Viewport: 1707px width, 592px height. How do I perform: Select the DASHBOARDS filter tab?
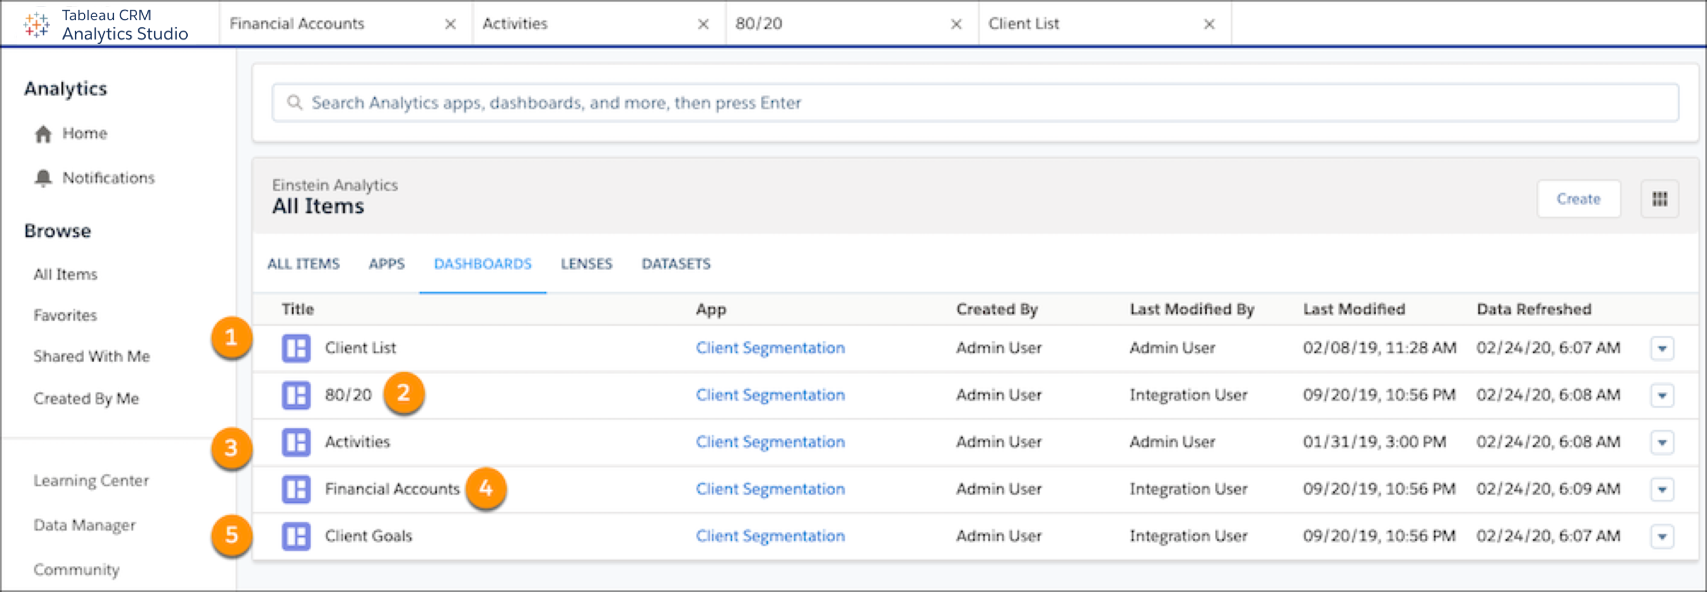point(483,263)
